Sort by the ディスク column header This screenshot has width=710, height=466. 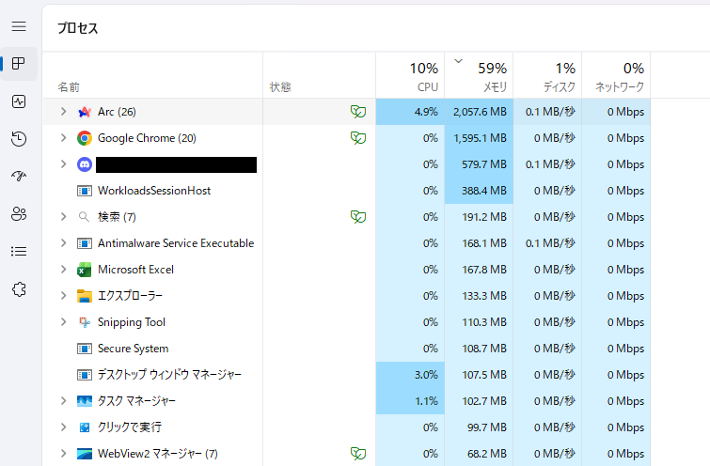(x=547, y=75)
